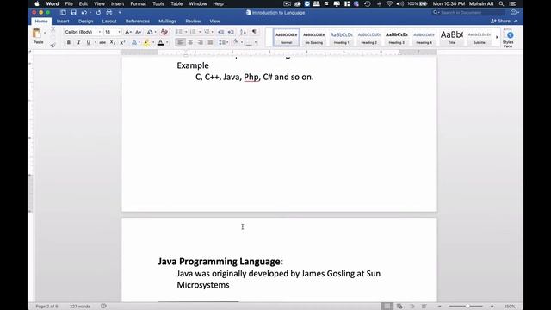Activate the Format Painter brush
Viewport: 551px width, 310px height.
pyautogui.click(x=53, y=45)
